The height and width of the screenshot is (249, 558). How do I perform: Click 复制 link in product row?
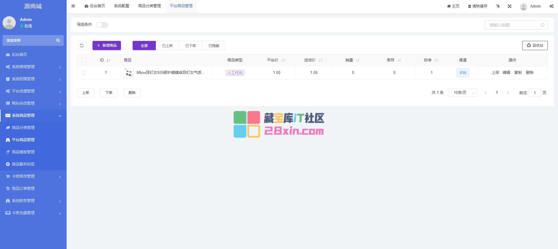518,73
